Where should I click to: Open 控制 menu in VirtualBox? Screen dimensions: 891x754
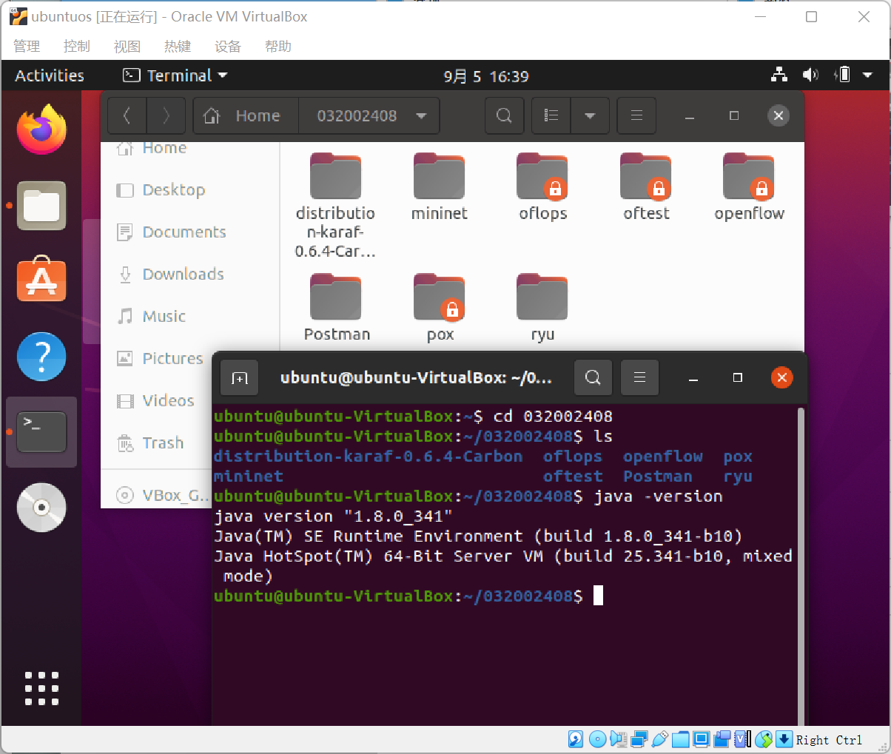(x=76, y=46)
